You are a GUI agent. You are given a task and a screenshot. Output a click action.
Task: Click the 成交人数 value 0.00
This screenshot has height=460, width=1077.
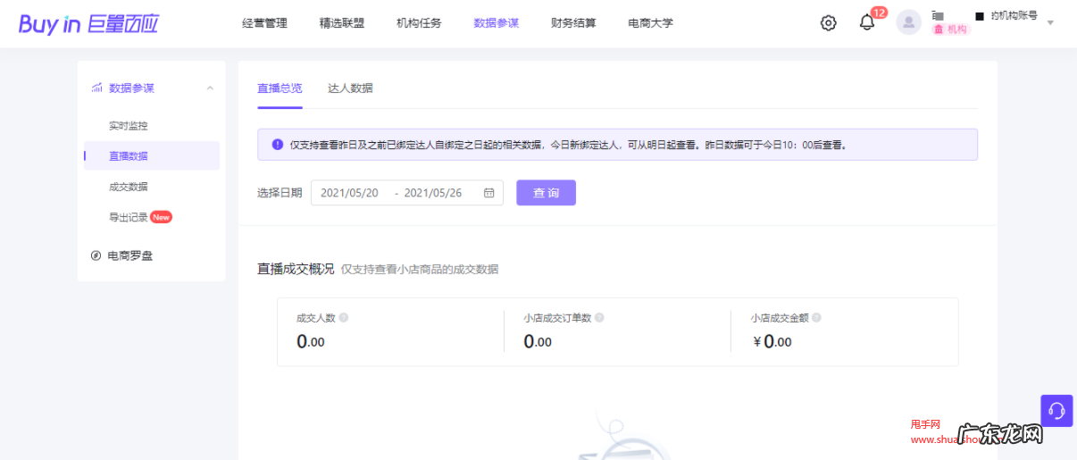311,341
